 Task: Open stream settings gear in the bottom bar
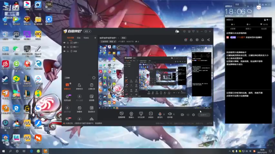[194, 115]
